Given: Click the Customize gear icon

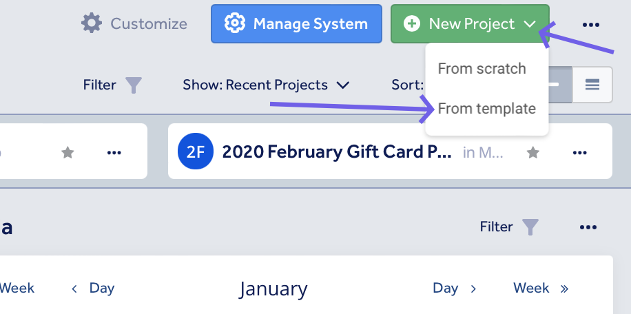Looking at the screenshot, I should click(x=92, y=23).
